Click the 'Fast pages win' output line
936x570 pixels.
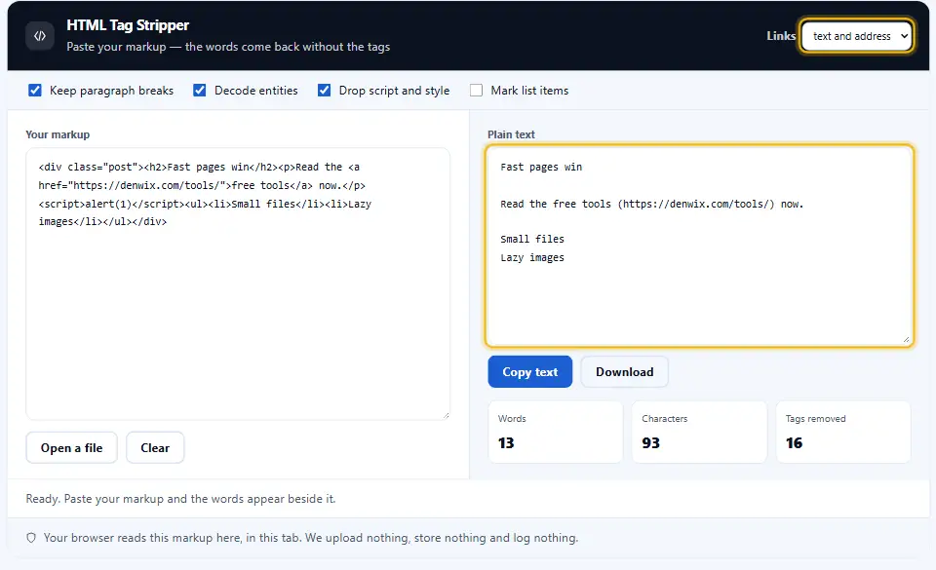[x=541, y=167]
